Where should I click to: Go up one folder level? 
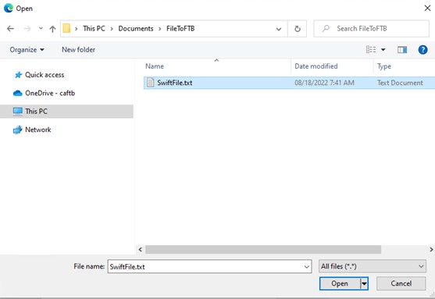[52, 29]
